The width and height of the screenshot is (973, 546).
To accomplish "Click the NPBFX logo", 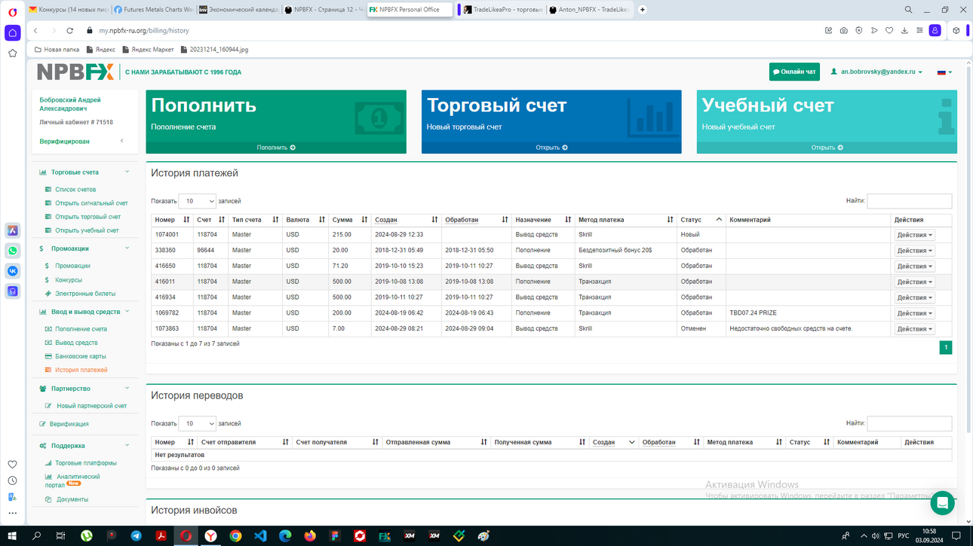I will click(75, 72).
